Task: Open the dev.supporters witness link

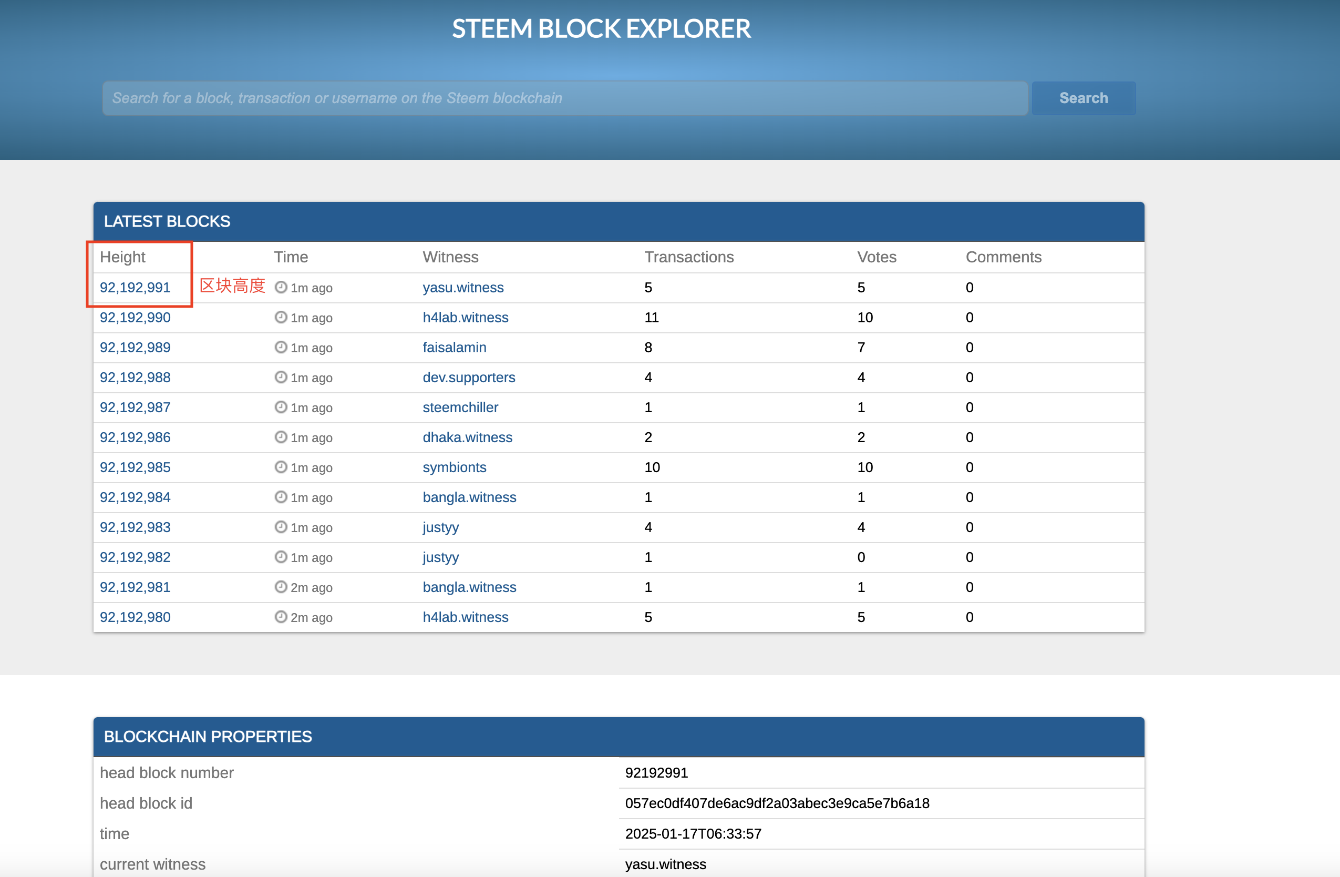Action: (469, 377)
